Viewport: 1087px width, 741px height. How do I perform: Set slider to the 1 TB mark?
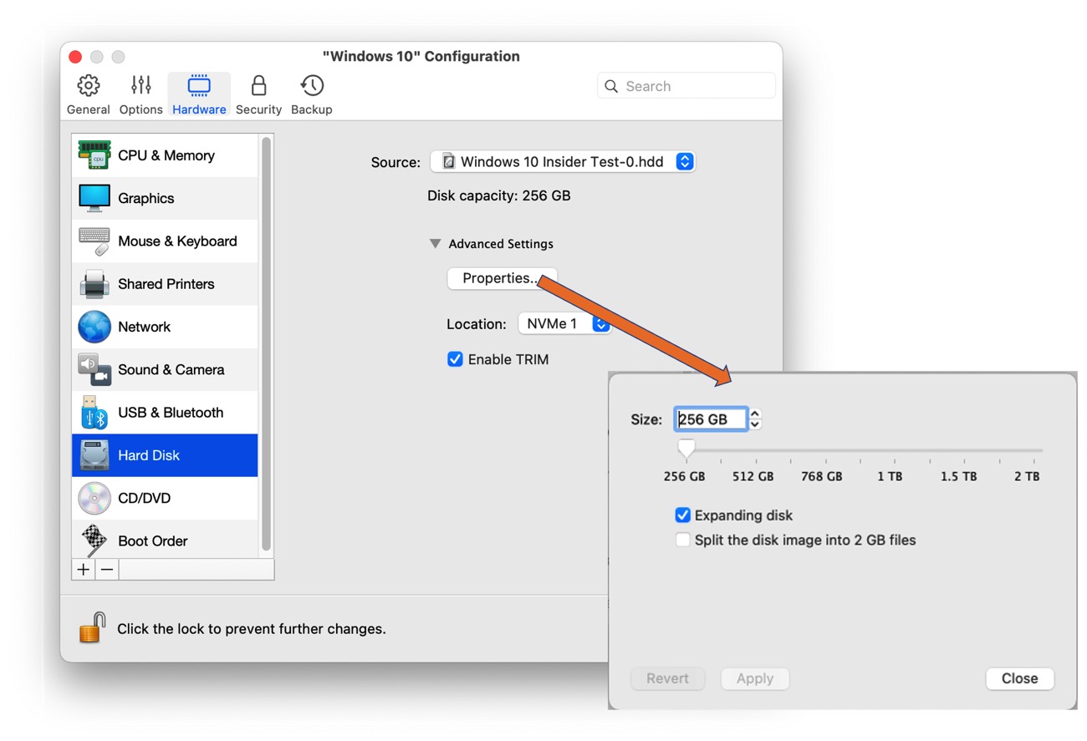[894, 452]
